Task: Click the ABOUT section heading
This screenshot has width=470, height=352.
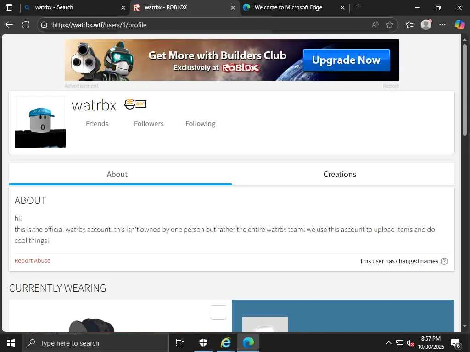Action: point(30,201)
